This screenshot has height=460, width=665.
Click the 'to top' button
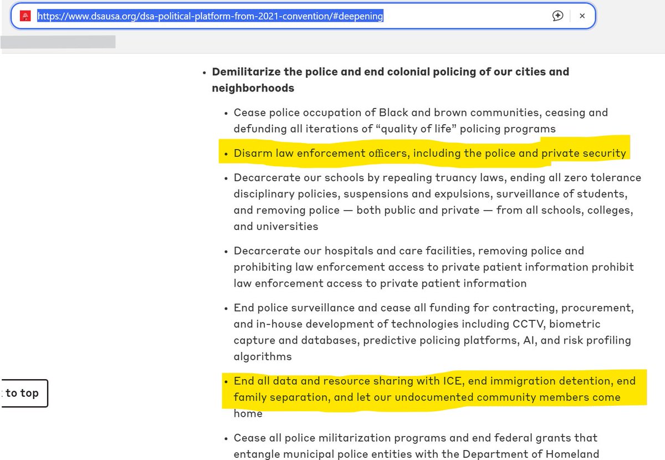click(x=23, y=393)
